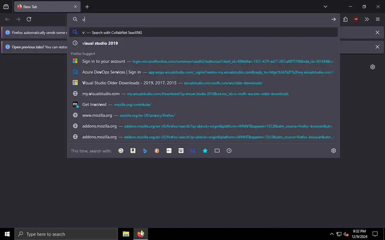The image size is (385, 240).
Task: Open the taskbar clock showing 9:32 PM
Action: pos(359,234)
